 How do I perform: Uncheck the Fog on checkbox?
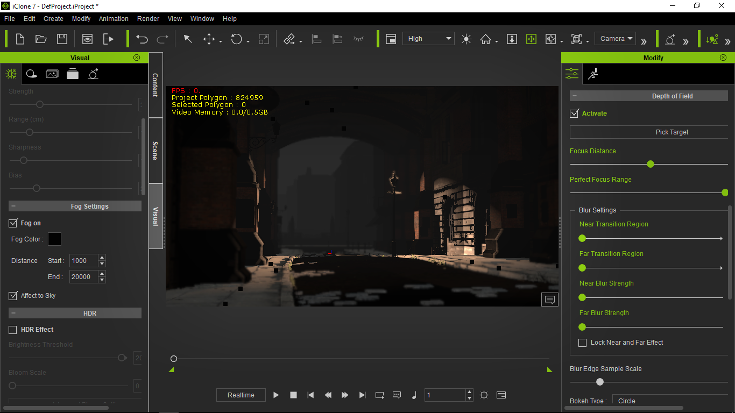point(13,223)
